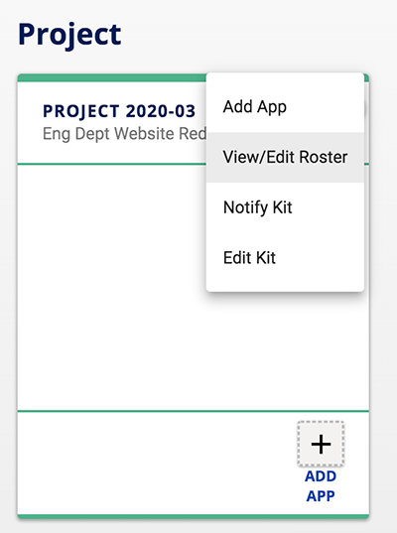397x533 pixels.
Task: Click the green bar along the card's bottom edge
Action: tap(194, 517)
